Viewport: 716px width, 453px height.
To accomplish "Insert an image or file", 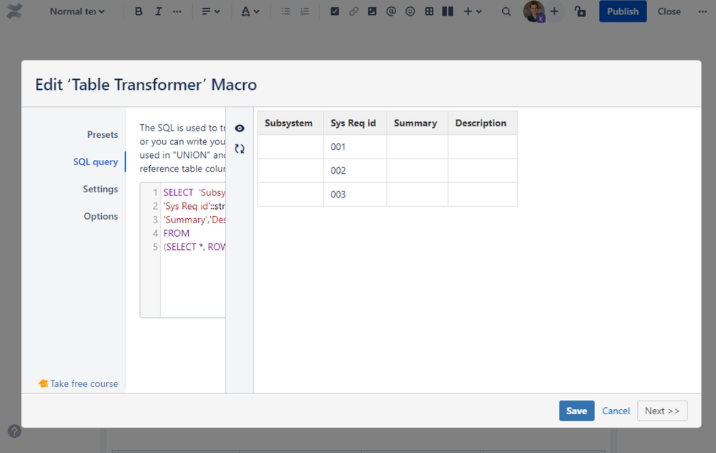I will (372, 11).
